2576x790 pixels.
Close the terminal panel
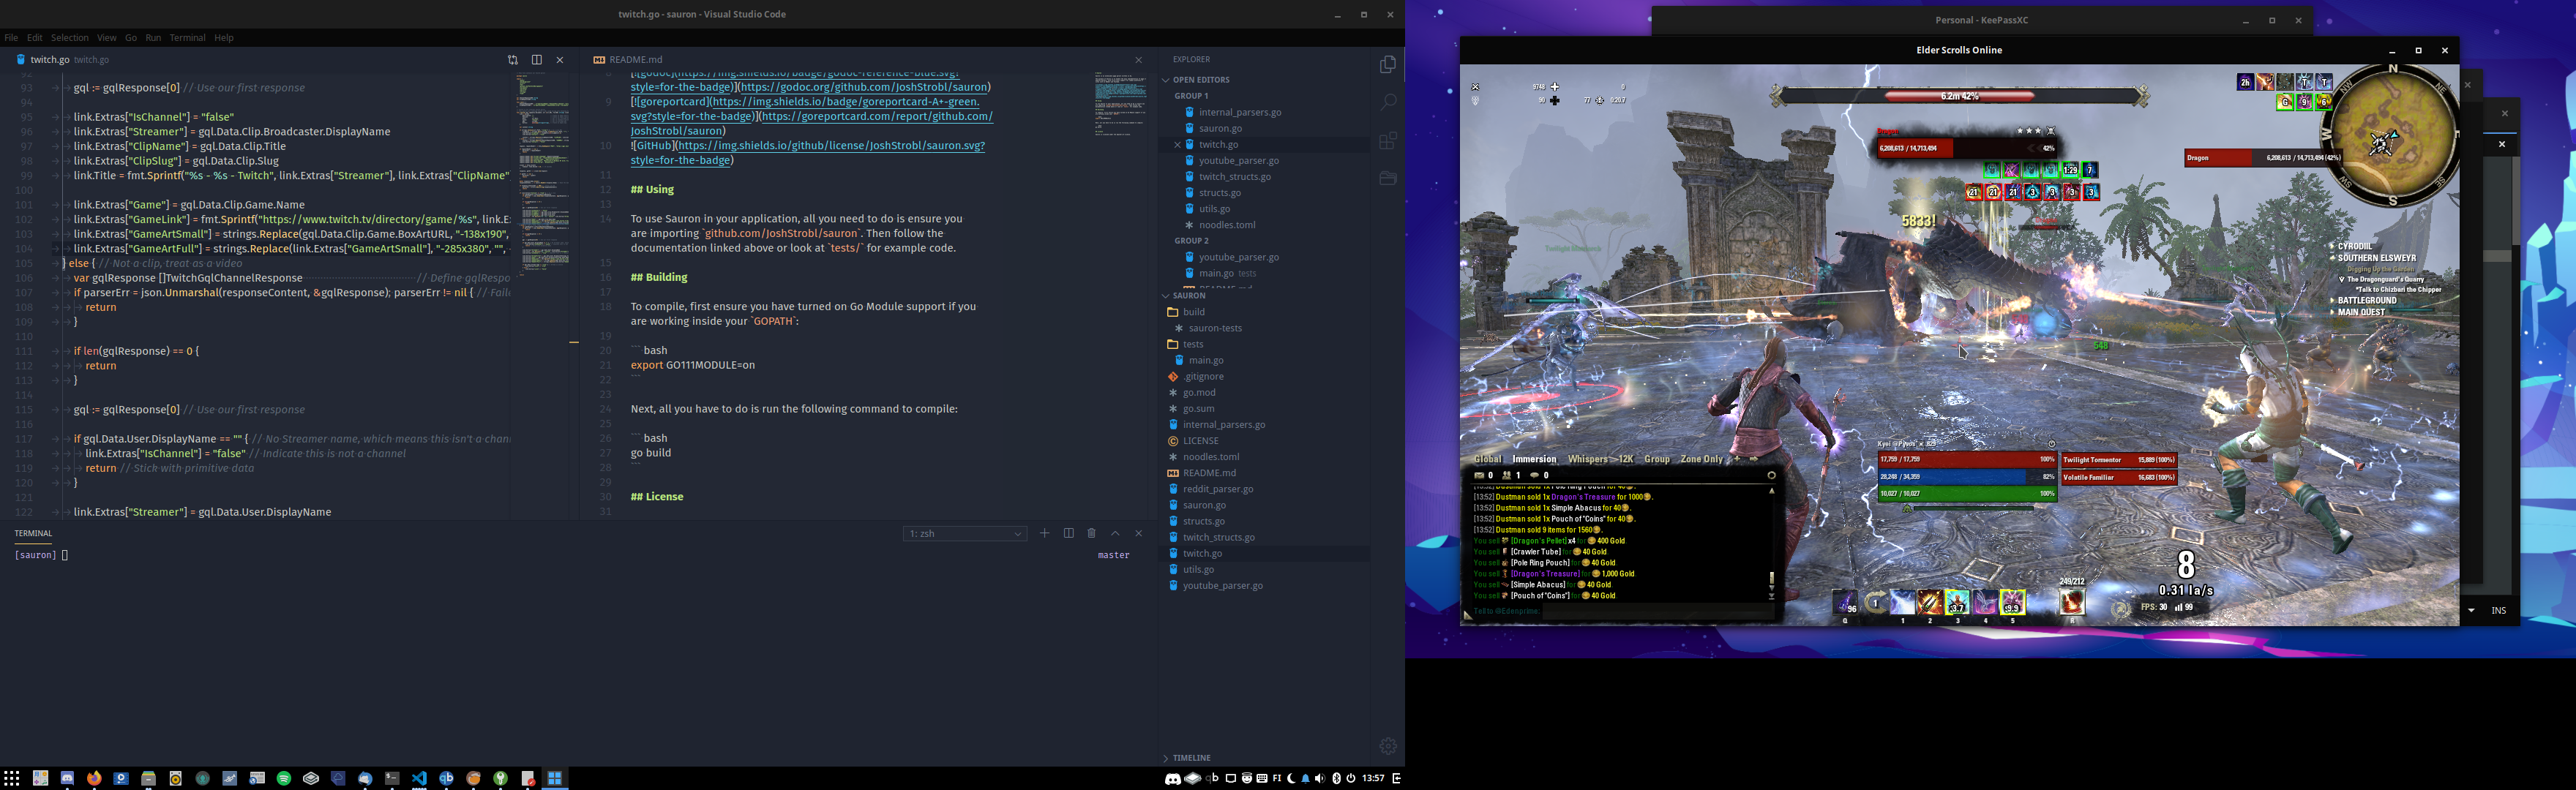1138,533
